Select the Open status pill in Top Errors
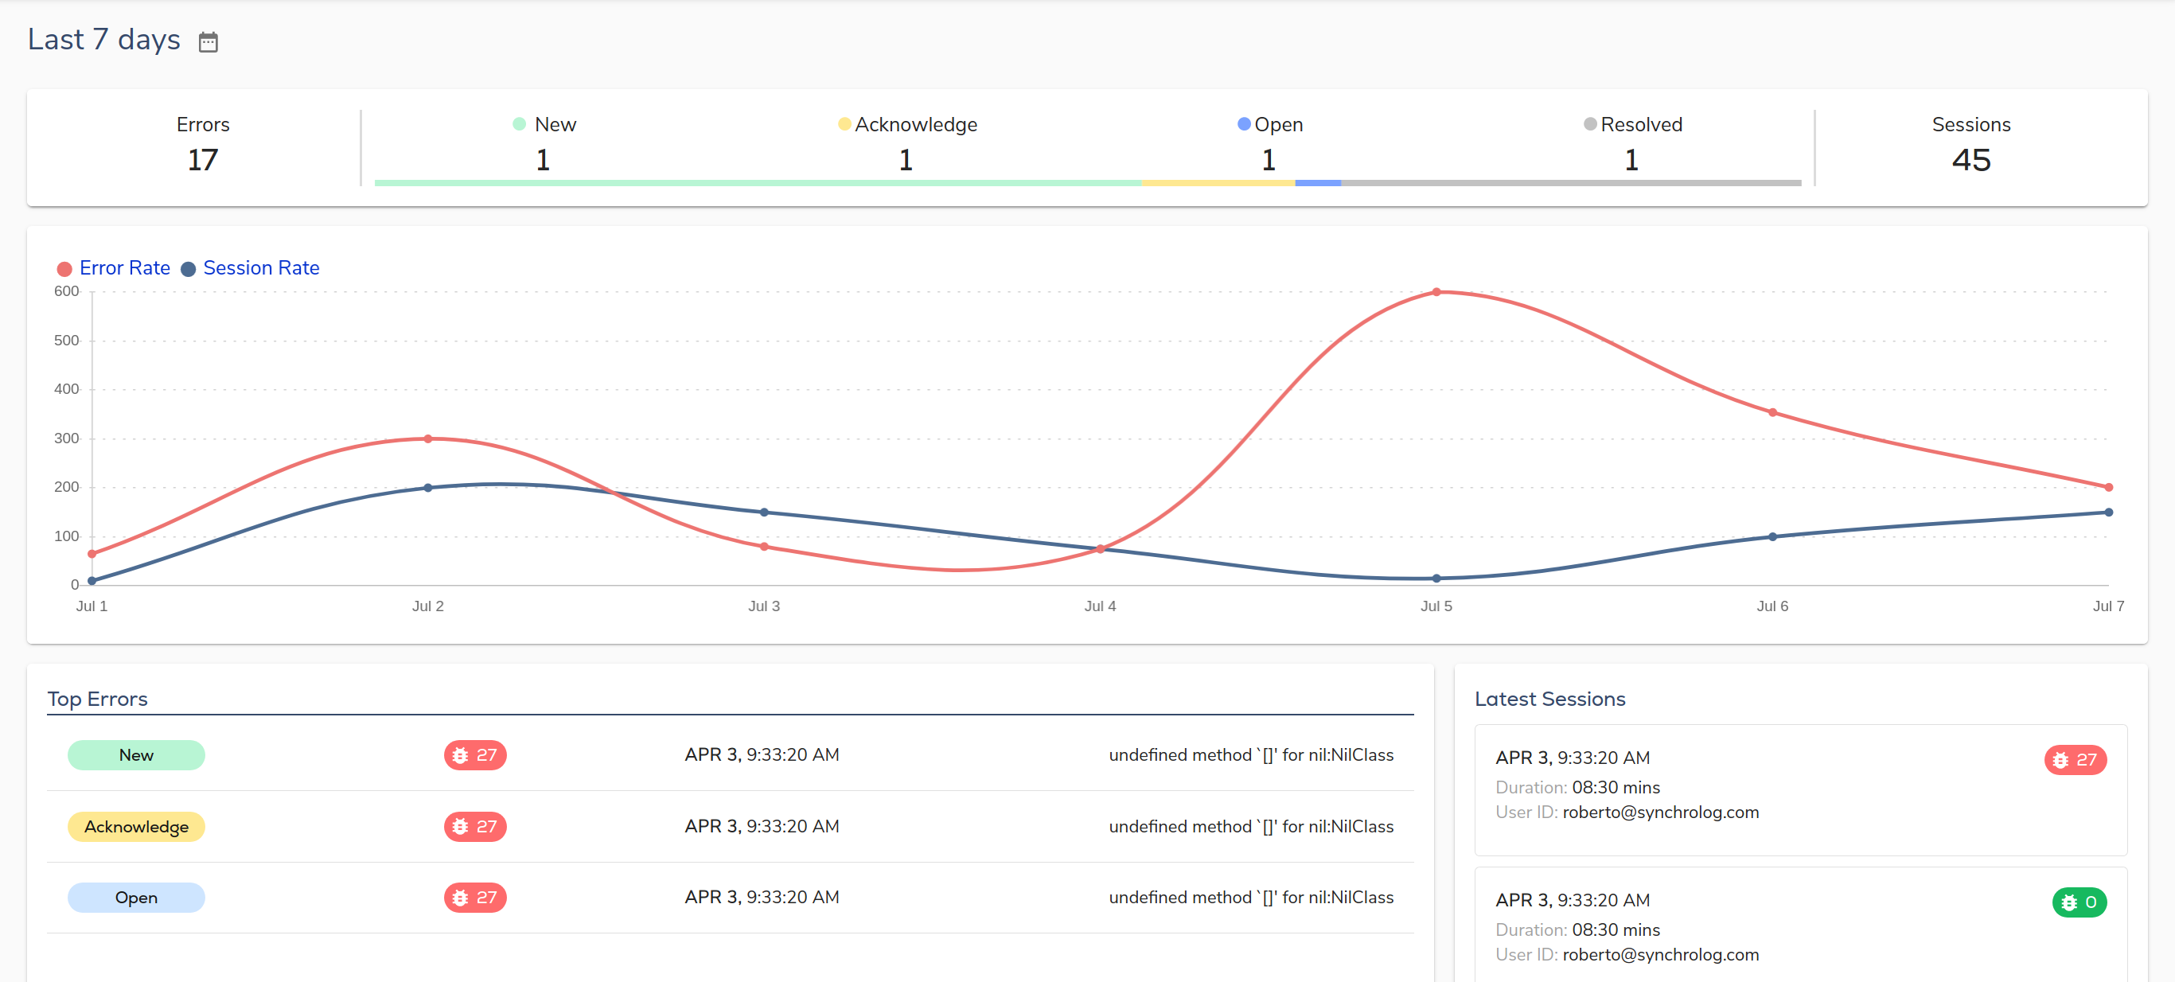The height and width of the screenshot is (982, 2175). click(x=136, y=897)
